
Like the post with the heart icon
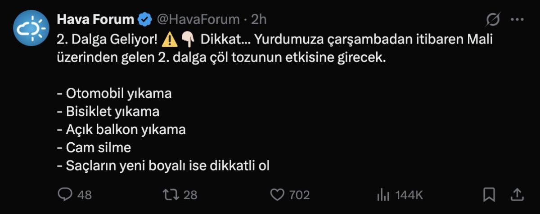click(277, 194)
